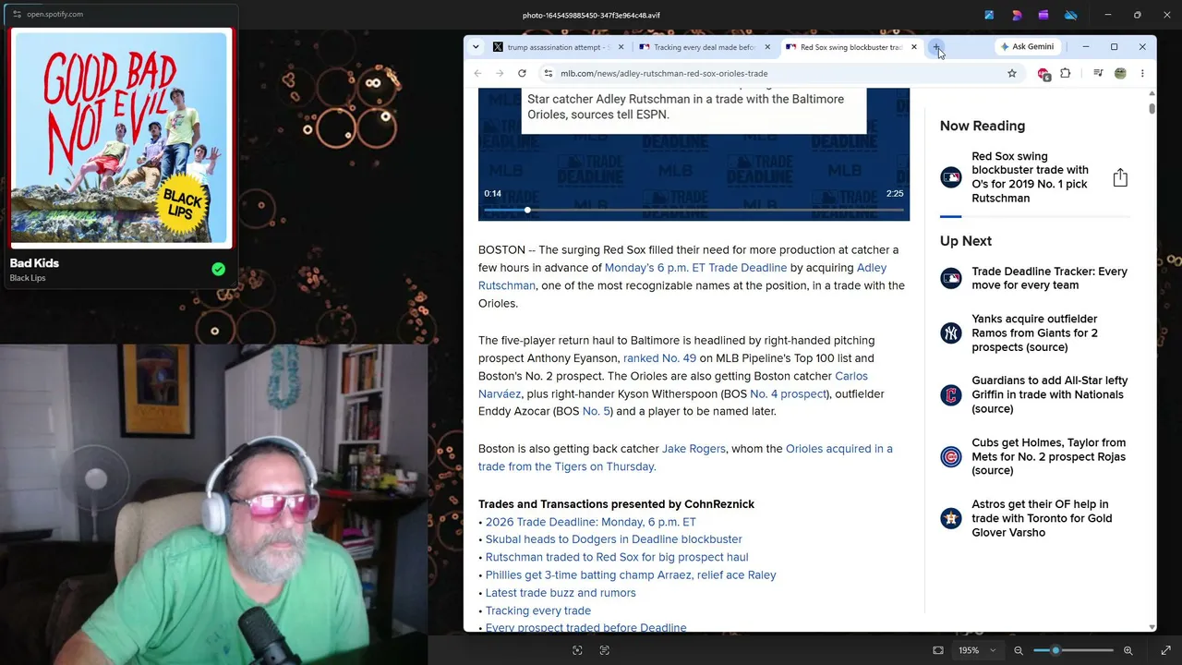Click the Ask Gemini button

point(1026,47)
